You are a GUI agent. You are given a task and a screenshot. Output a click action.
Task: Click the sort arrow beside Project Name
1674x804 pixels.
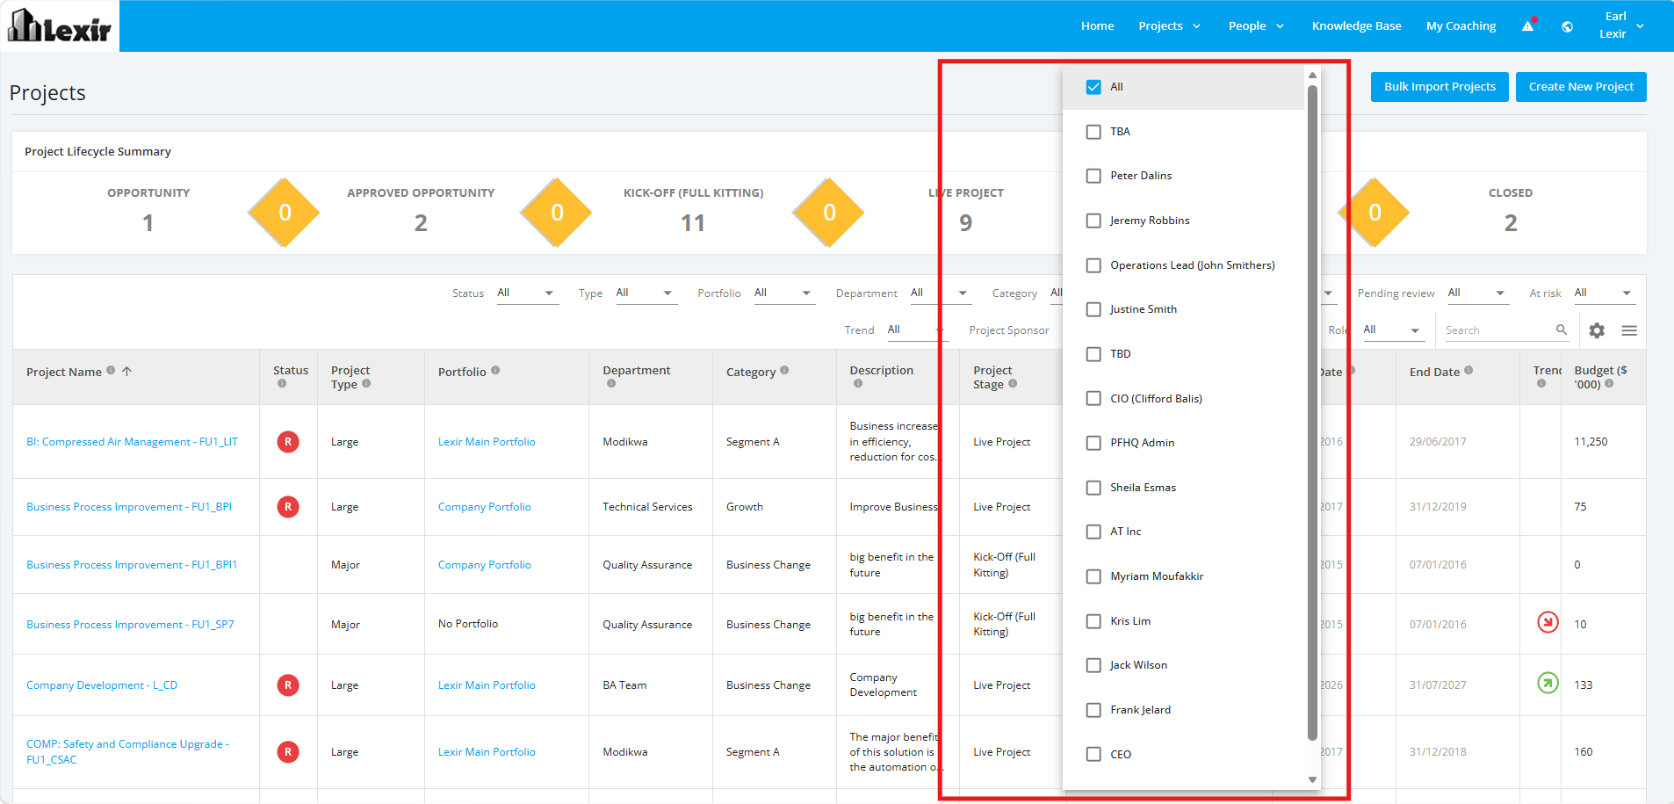click(x=126, y=371)
